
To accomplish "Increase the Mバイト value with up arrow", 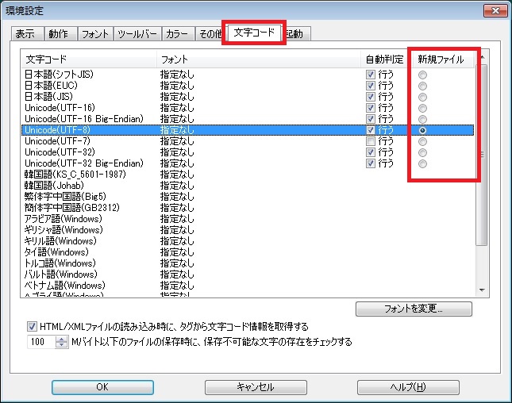I will pyautogui.click(x=63, y=339).
